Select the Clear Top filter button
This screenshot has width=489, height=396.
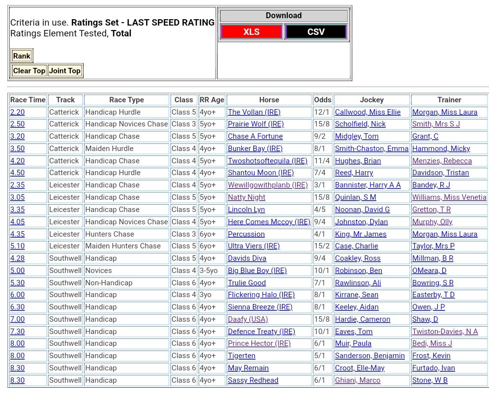(29, 71)
